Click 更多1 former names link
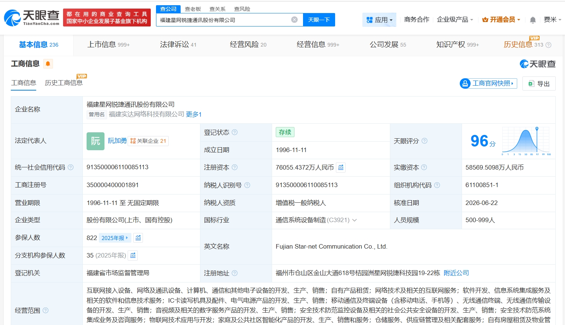This screenshot has width=565, height=325. click(194, 114)
